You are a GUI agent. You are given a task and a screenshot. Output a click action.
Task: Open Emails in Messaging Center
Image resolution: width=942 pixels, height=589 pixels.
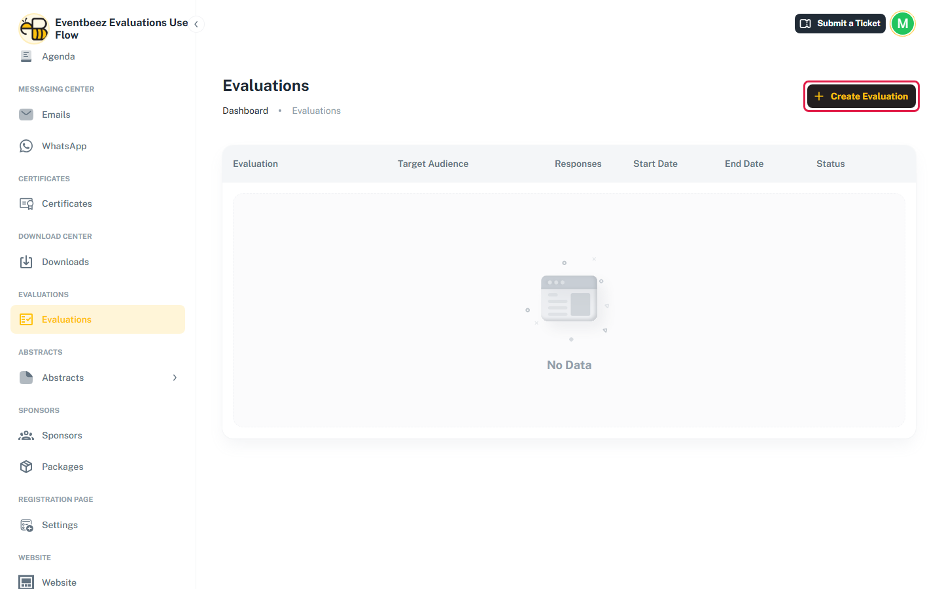97,115
